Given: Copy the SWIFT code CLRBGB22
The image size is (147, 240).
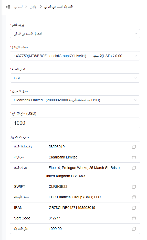Looking at the screenshot, I should click(134, 186).
